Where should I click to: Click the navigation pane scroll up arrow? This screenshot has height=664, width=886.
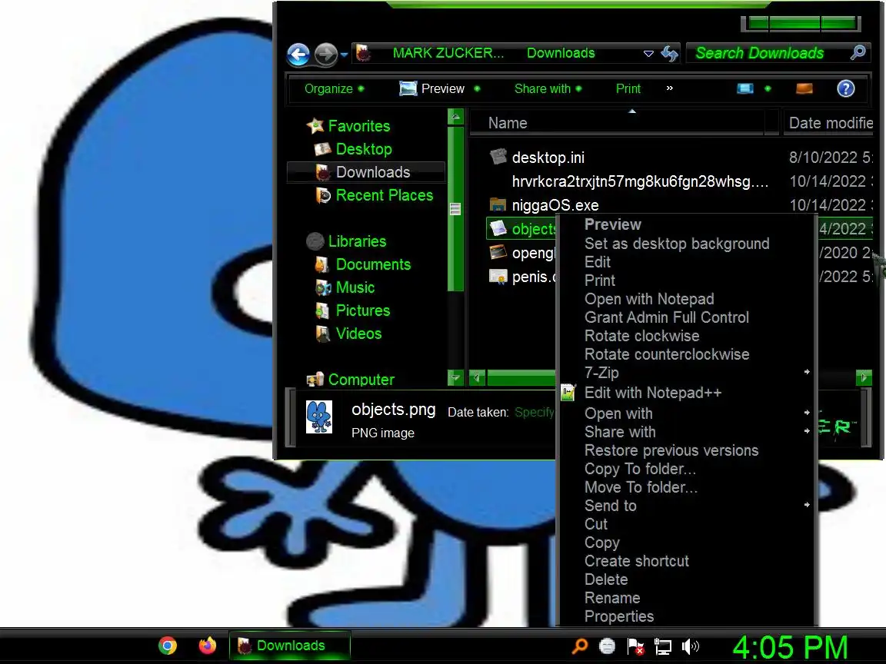455,117
